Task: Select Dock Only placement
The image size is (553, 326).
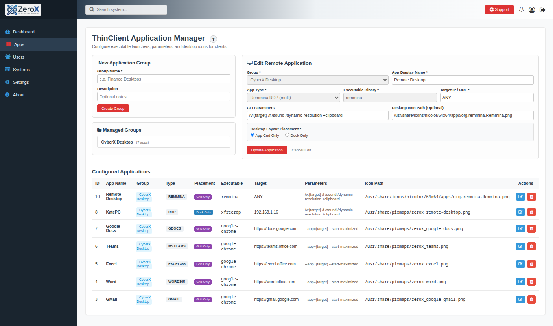Action: (x=287, y=135)
